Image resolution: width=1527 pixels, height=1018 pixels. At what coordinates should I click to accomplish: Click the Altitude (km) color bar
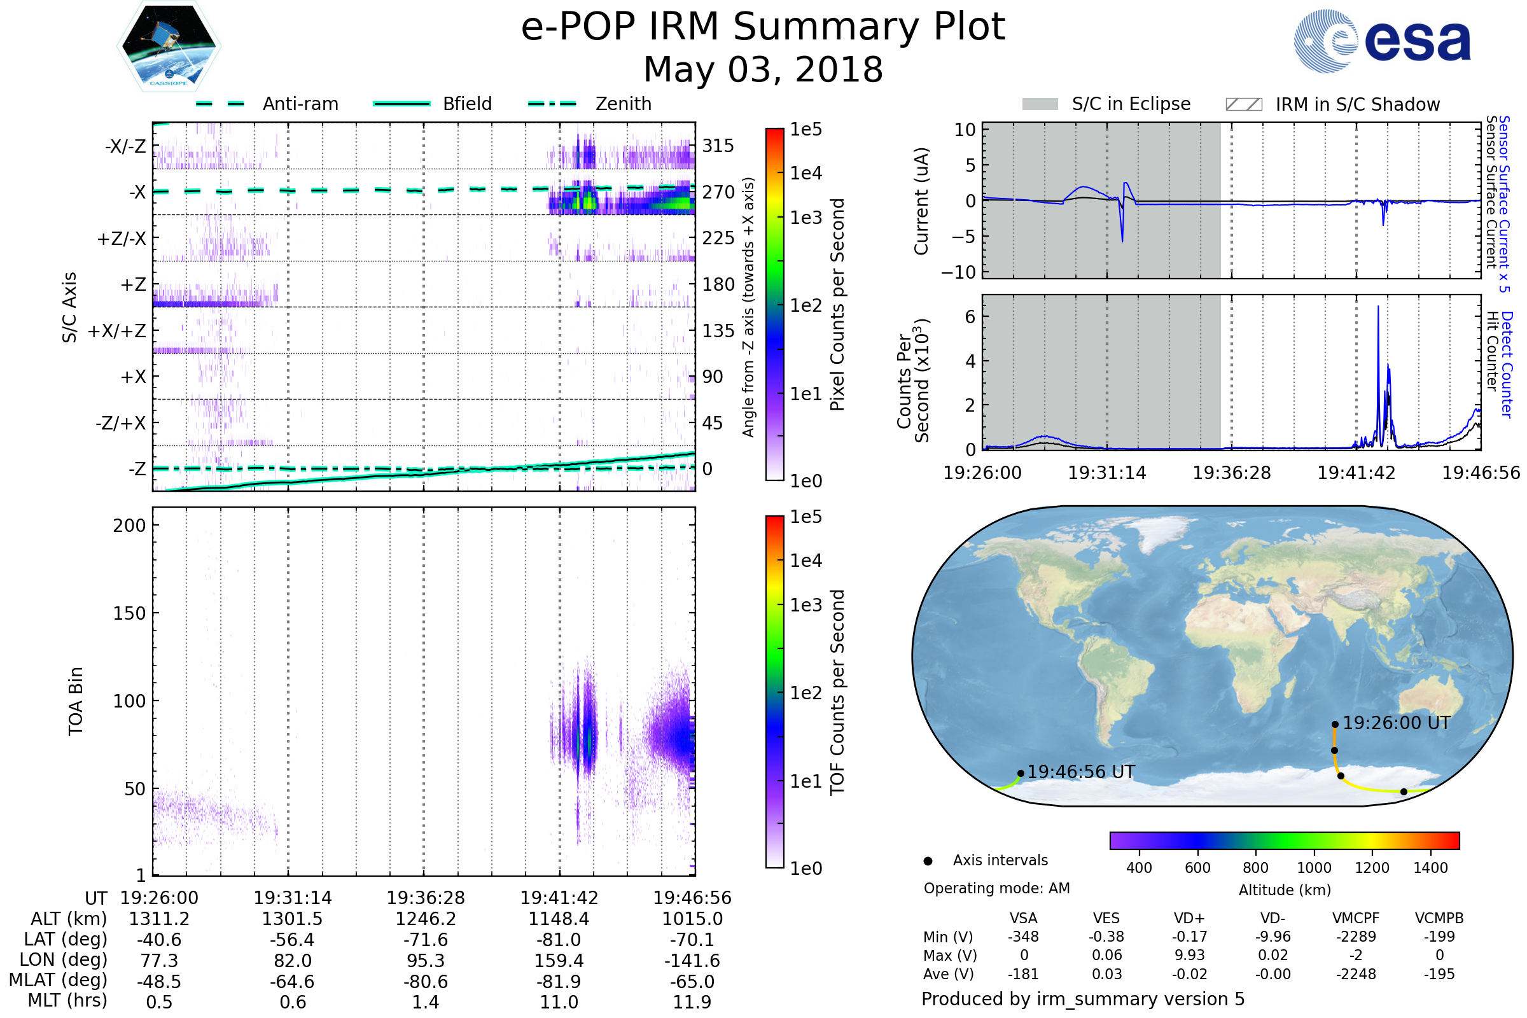[x=1284, y=840]
